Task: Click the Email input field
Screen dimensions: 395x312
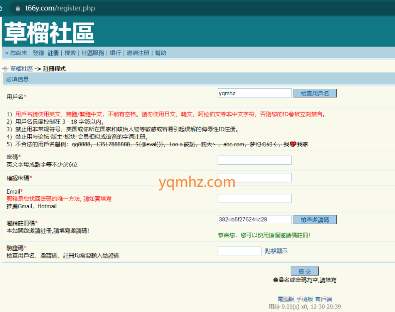Action: point(254,198)
